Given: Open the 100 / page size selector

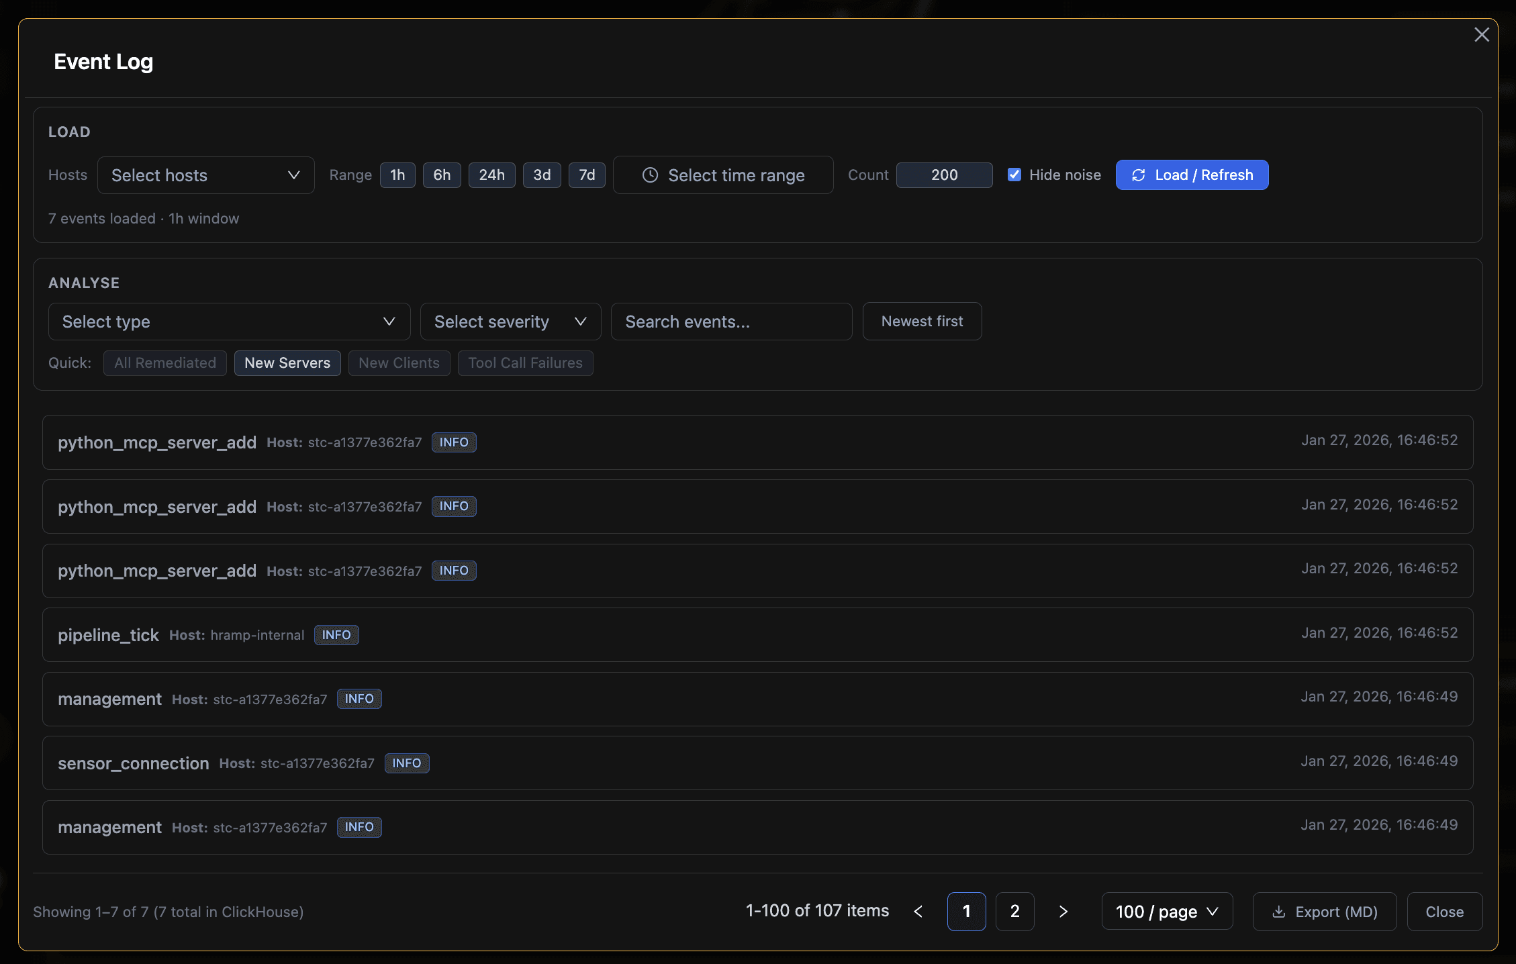Looking at the screenshot, I should [1167, 912].
